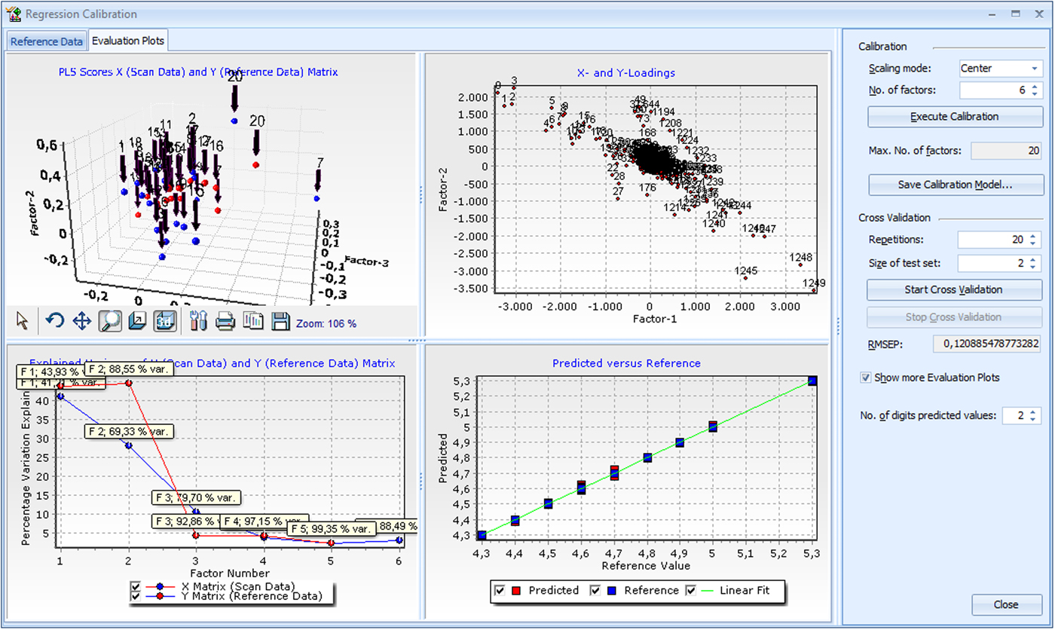Print the PLS scores chart

click(225, 321)
